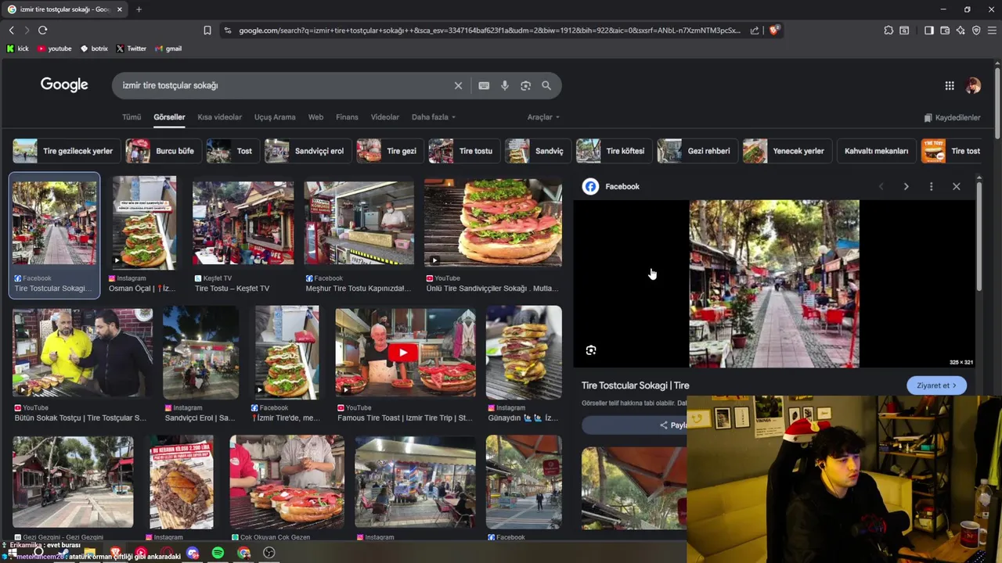Open the Brave VPN shield icon

pyautogui.click(x=976, y=30)
